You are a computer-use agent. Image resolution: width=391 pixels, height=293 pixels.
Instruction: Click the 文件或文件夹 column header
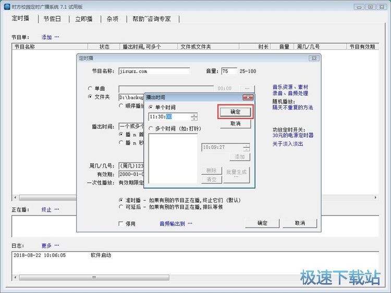[209, 46]
